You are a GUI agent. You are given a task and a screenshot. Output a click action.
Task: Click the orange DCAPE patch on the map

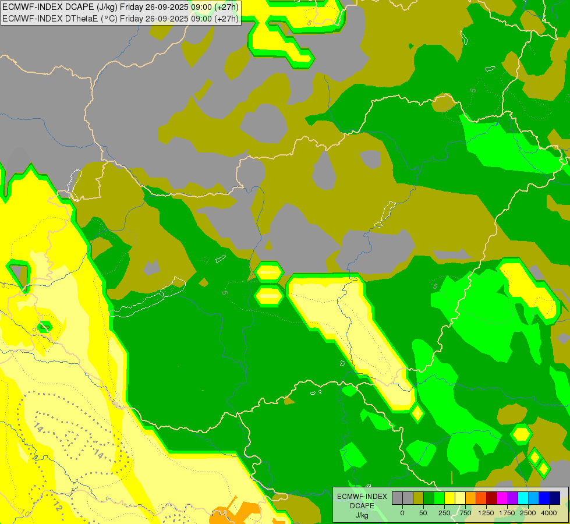click(x=235, y=511)
